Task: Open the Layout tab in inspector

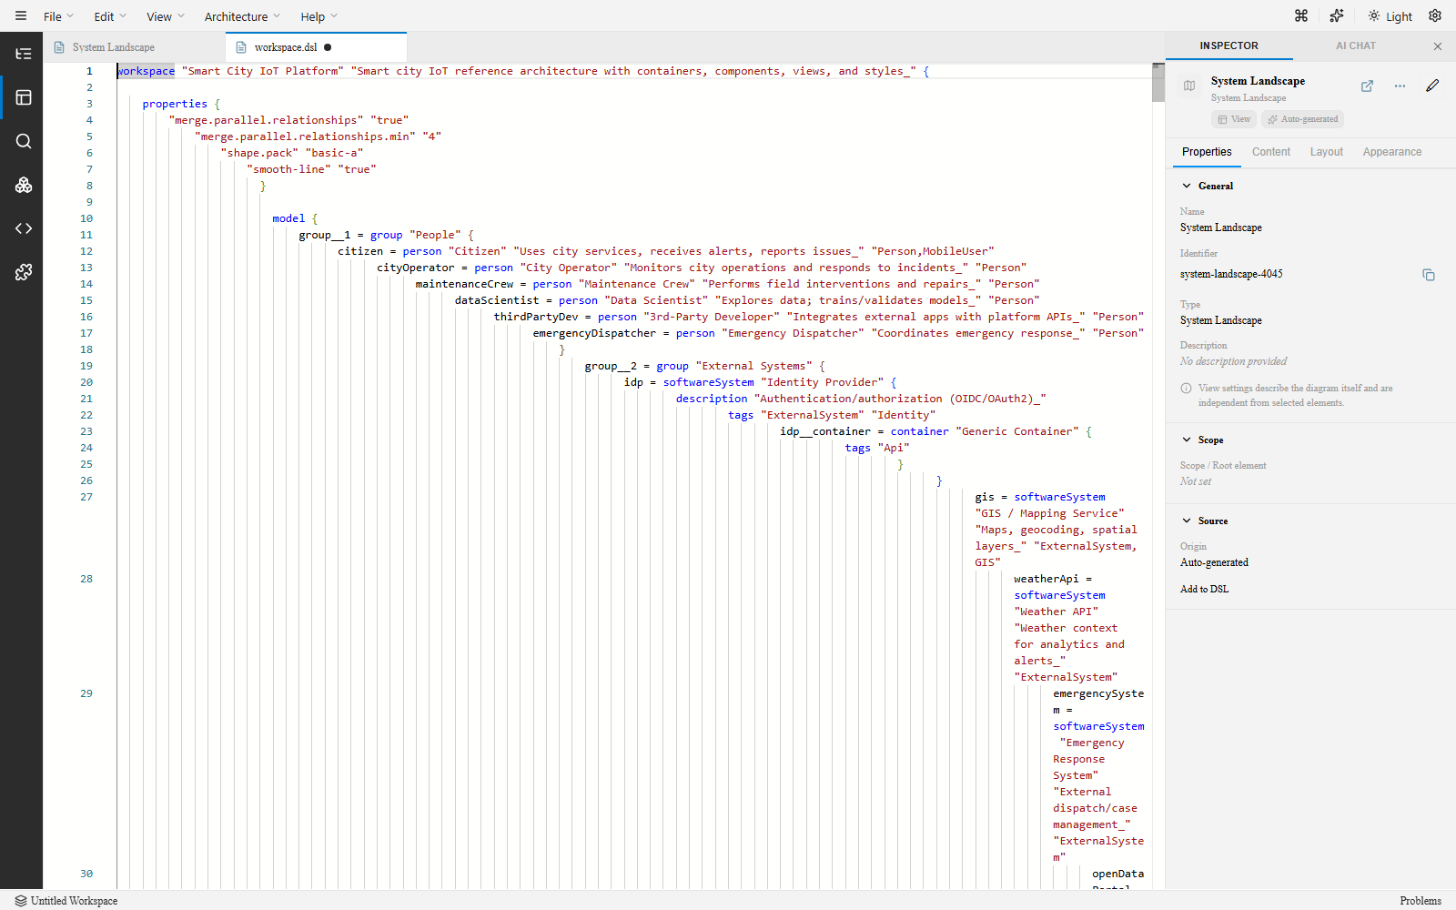Action: (x=1326, y=152)
